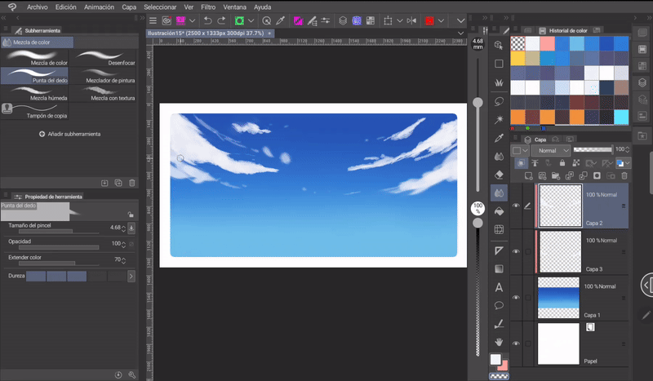The height and width of the screenshot is (381, 653).
Task: Delete layer with the trash icon in Capa panel
Action: tap(624, 175)
